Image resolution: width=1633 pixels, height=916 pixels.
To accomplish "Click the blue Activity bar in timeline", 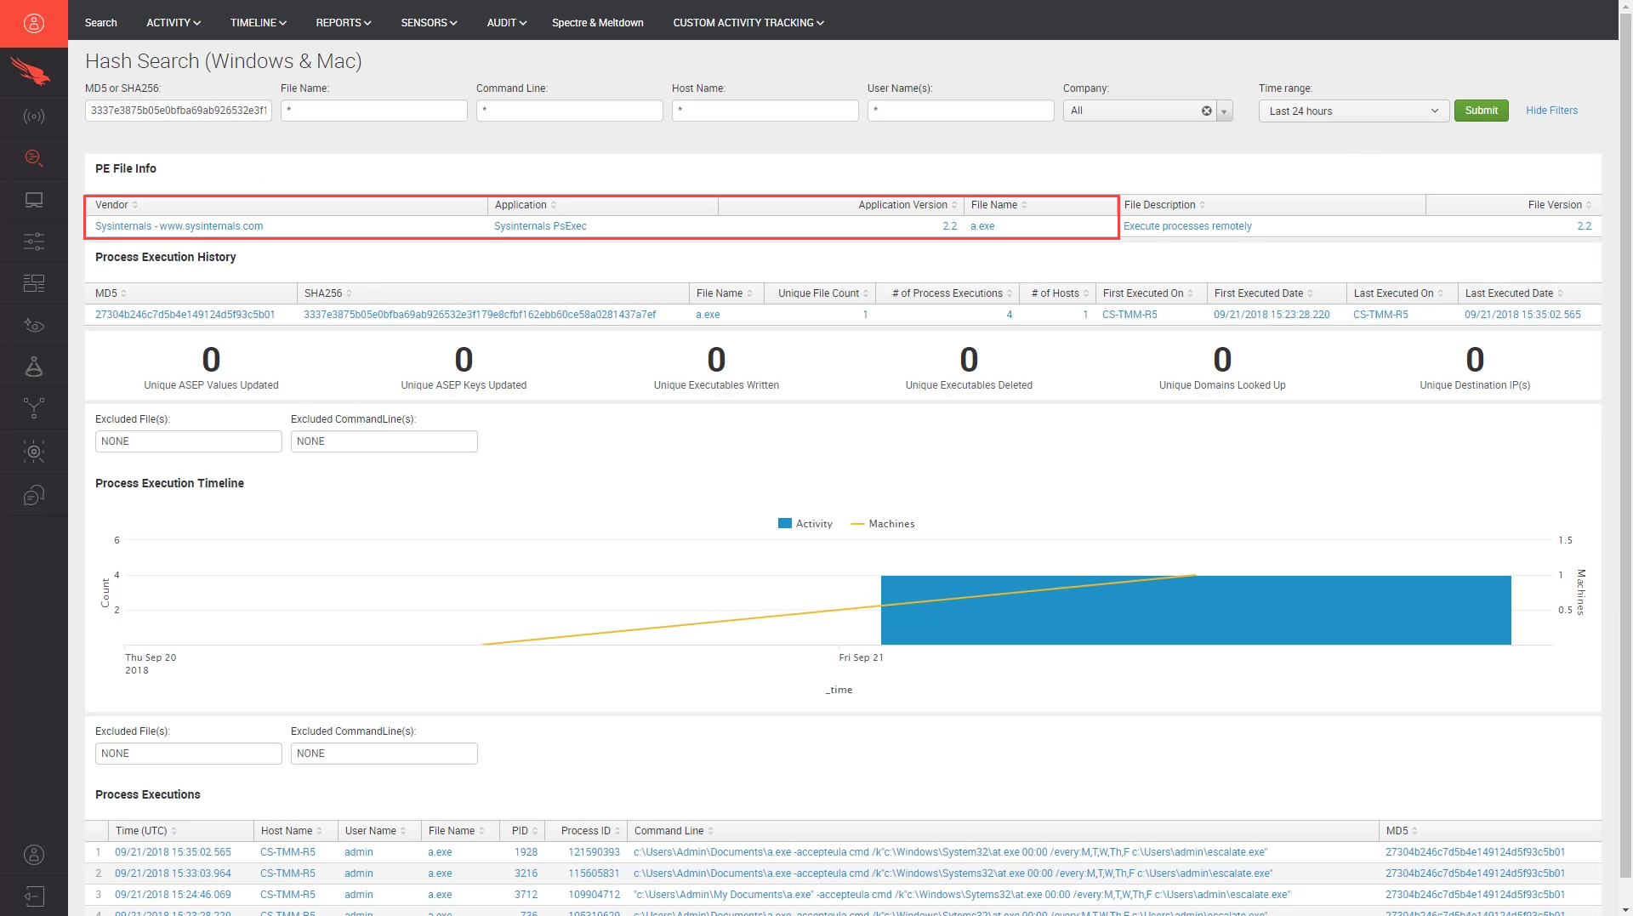I will (1196, 610).
